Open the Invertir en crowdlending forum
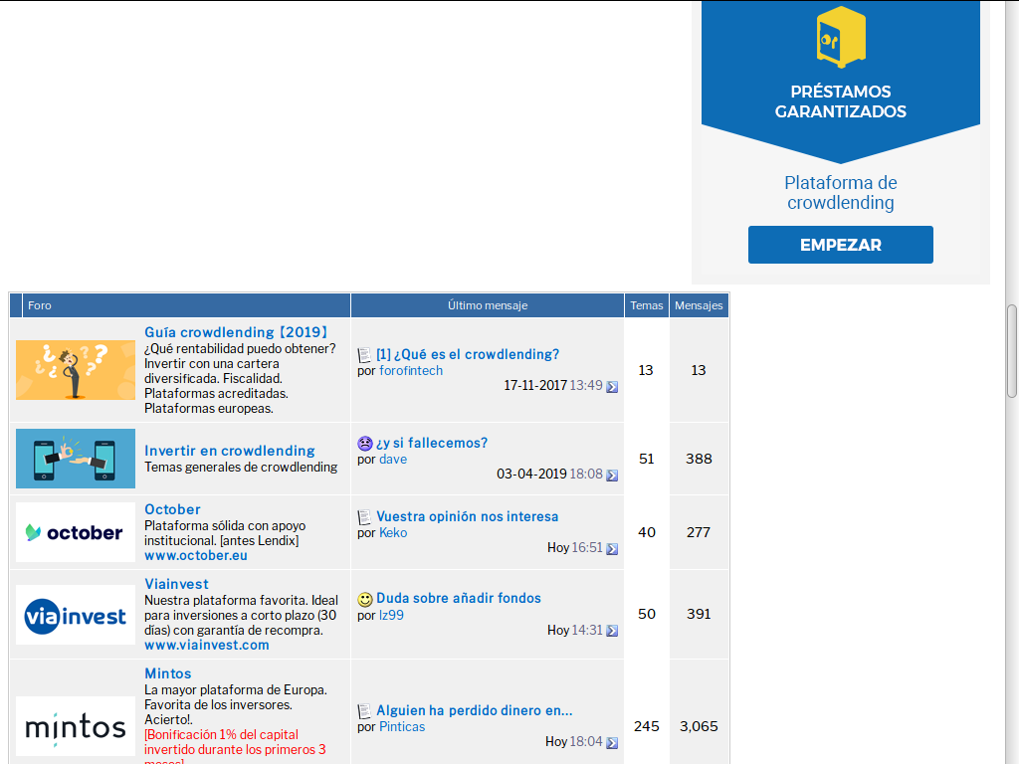 point(230,451)
